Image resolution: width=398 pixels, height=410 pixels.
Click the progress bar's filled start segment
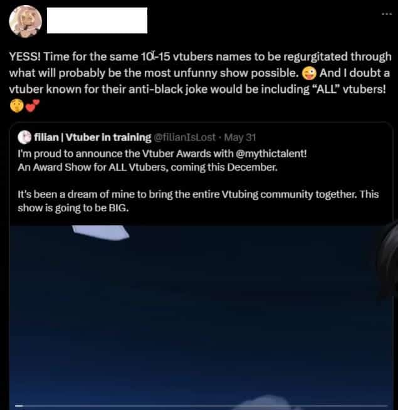(19, 406)
